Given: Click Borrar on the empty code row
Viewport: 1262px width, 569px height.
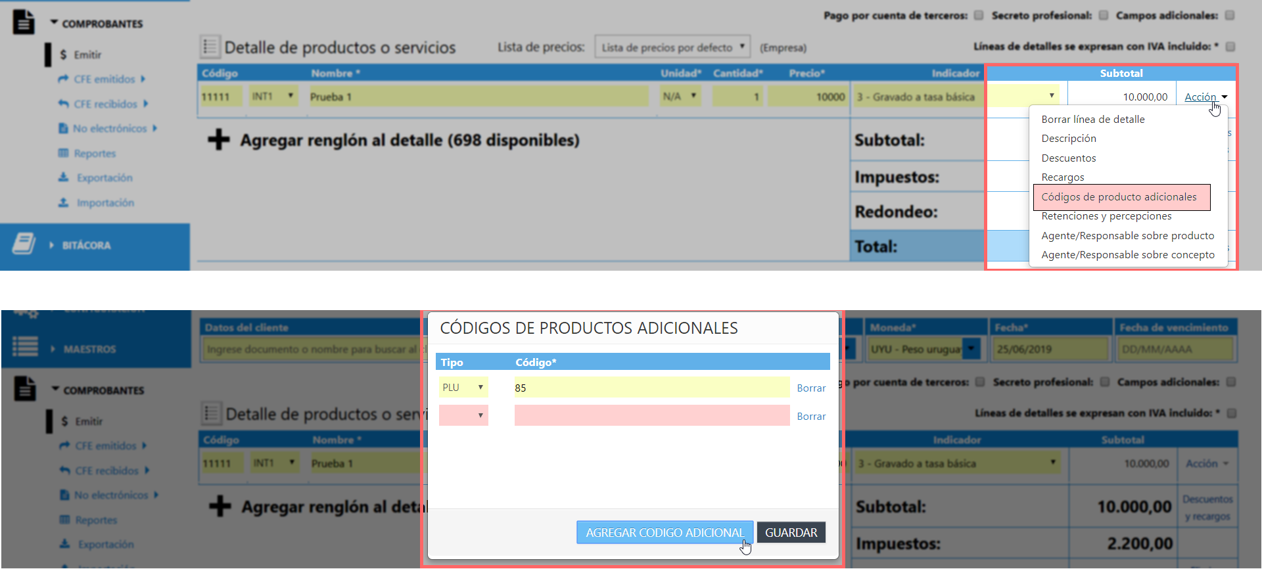Looking at the screenshot, I should 811,417.
